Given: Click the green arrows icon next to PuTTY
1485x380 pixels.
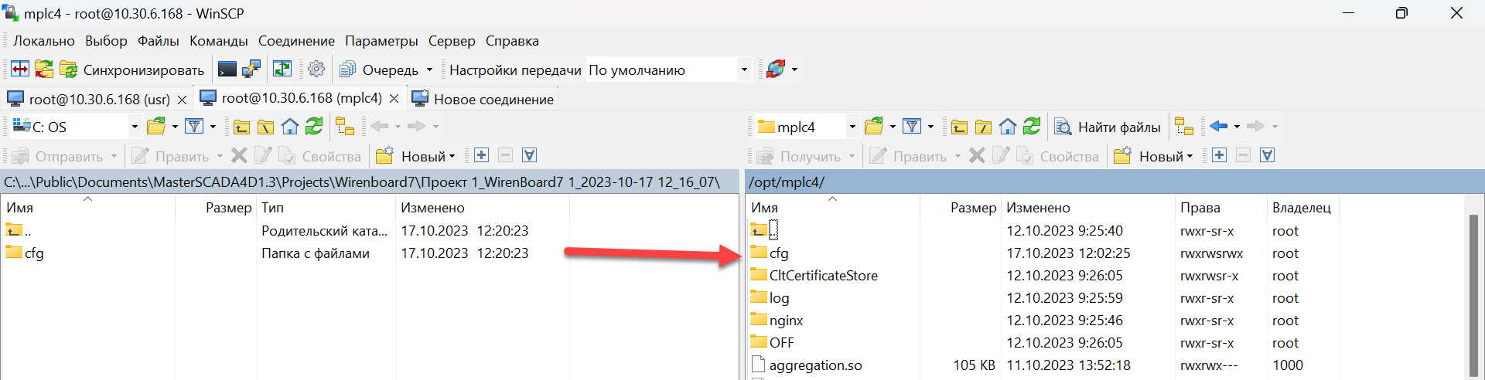Looking at the screenshot, I should tap(282, 70).
